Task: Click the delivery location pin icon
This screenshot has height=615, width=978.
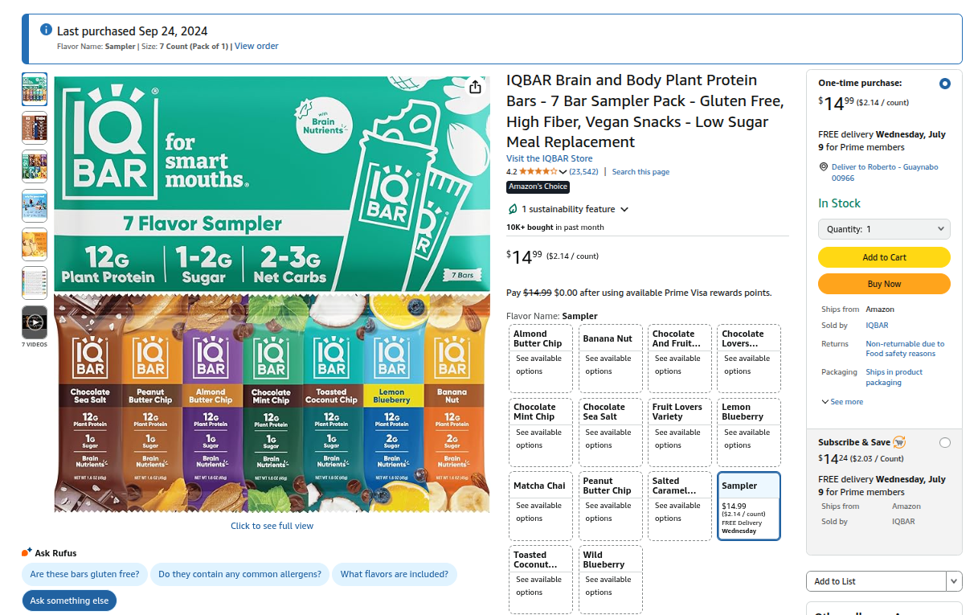Action: coord(823,167)
